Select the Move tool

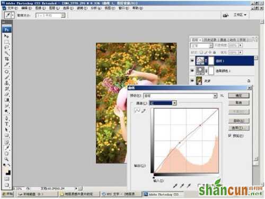(6, 36)
